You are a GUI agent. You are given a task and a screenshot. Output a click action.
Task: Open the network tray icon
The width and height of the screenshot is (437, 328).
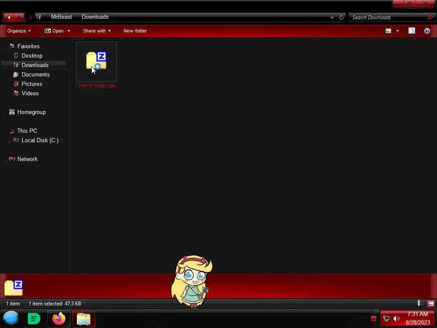[x=386, y=319]
